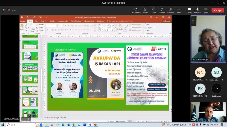This screenshot has height=127, width=227.
Task: Click the notes area Not eklemek için tıklatın
Action: [55, 118]
